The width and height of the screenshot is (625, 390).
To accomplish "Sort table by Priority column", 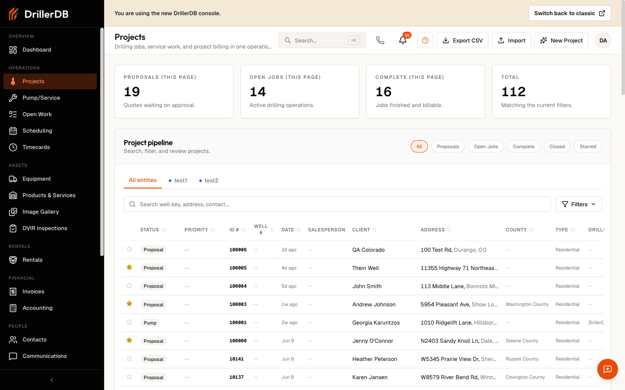I will [x=199, y=230].
